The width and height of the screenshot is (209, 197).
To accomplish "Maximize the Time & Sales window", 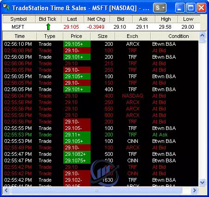I will coord(191,7).
